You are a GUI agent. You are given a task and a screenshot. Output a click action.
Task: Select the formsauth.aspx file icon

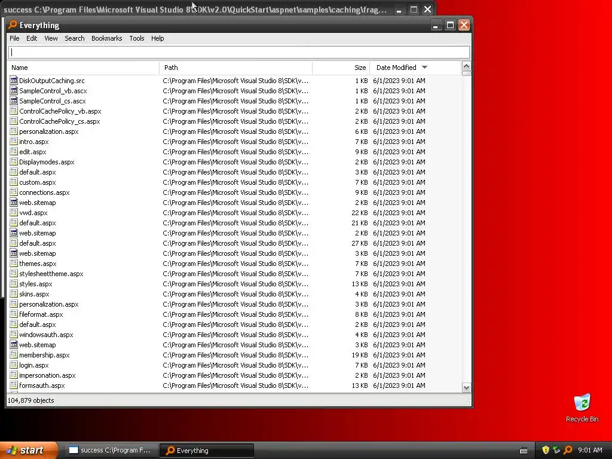click(x=14, y=385)
